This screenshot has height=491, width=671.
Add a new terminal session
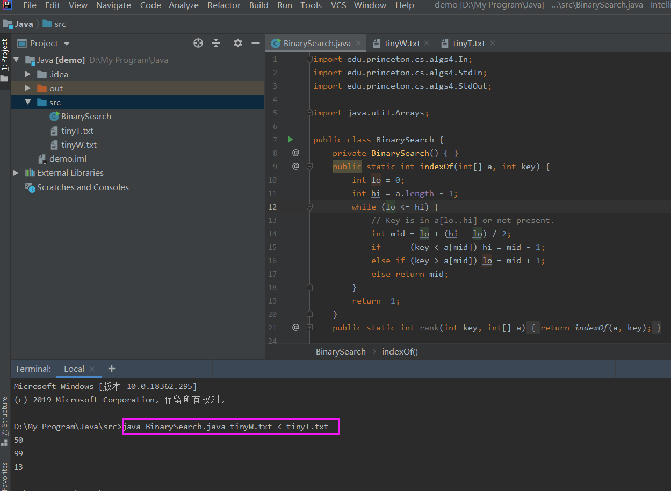112,369
